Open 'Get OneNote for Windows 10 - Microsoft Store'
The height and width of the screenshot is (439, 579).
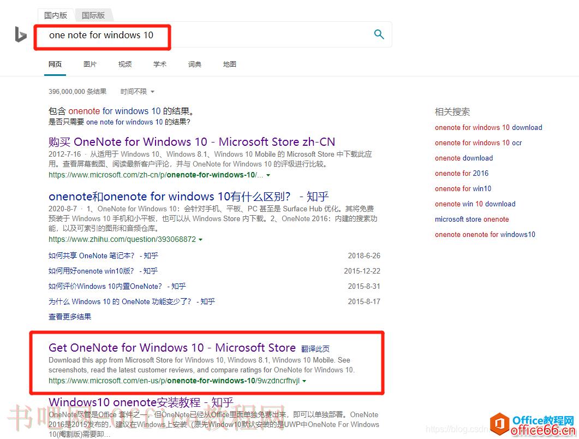(x=172, y=348)
